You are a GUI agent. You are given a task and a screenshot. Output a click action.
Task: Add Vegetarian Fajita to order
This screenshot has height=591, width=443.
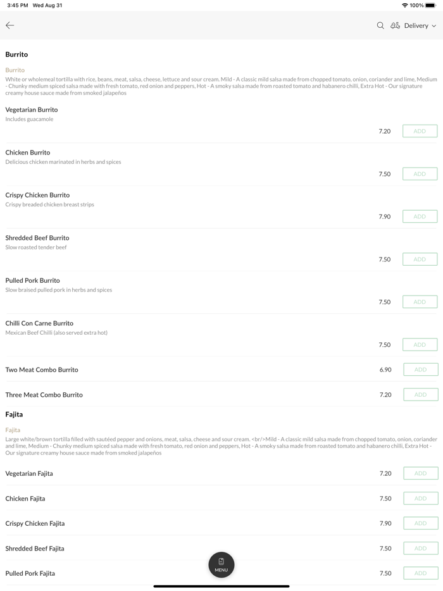point(420,473)
